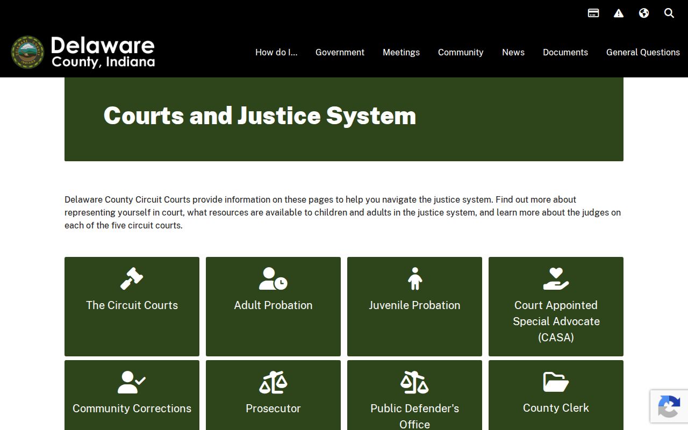
Task: Go to The Circuit Courts page
Action: [x=132, y=305]
